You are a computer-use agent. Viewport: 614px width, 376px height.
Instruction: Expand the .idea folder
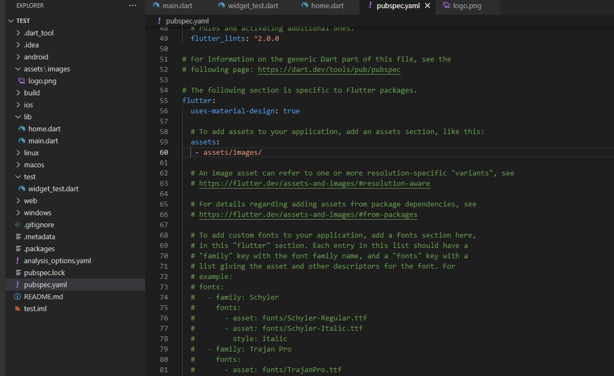click(x=18, y=45)
